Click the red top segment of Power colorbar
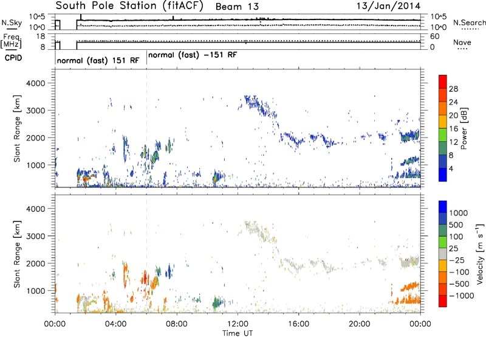486x337 pixels. (443, 82)
